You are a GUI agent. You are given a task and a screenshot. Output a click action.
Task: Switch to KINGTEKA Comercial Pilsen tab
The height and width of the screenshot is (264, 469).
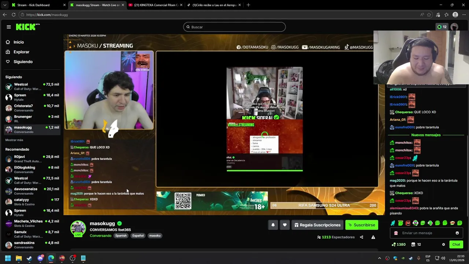click(155, 5)
